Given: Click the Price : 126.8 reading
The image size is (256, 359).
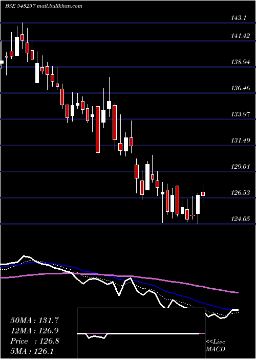Looking at the screenshot, I should pos(35,341).
